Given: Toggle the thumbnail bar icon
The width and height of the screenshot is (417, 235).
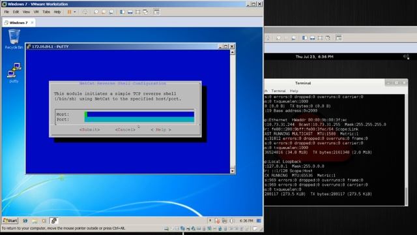Looking at the screenshot, I should (x=130, y=12).
